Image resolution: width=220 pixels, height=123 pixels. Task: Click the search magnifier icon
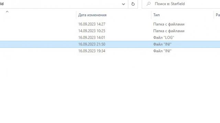click(x=148, y=4)
